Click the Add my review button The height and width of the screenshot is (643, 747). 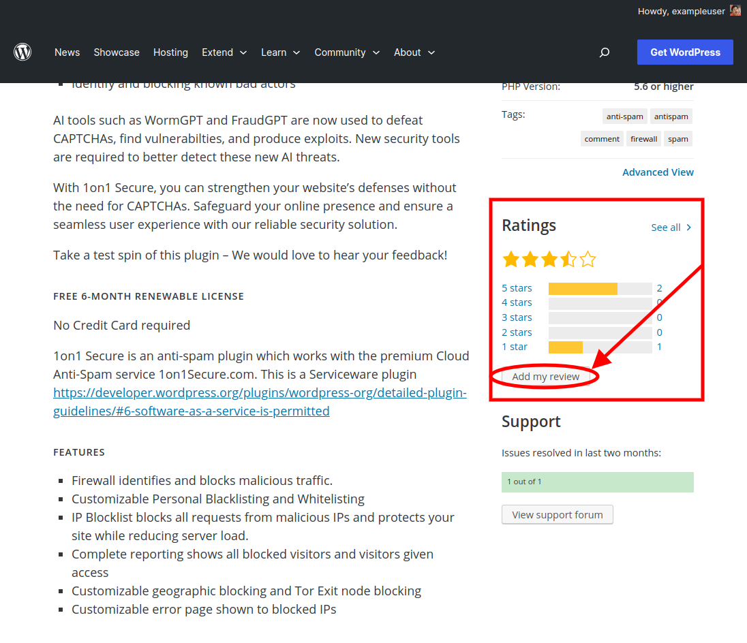tap(545, 377)
